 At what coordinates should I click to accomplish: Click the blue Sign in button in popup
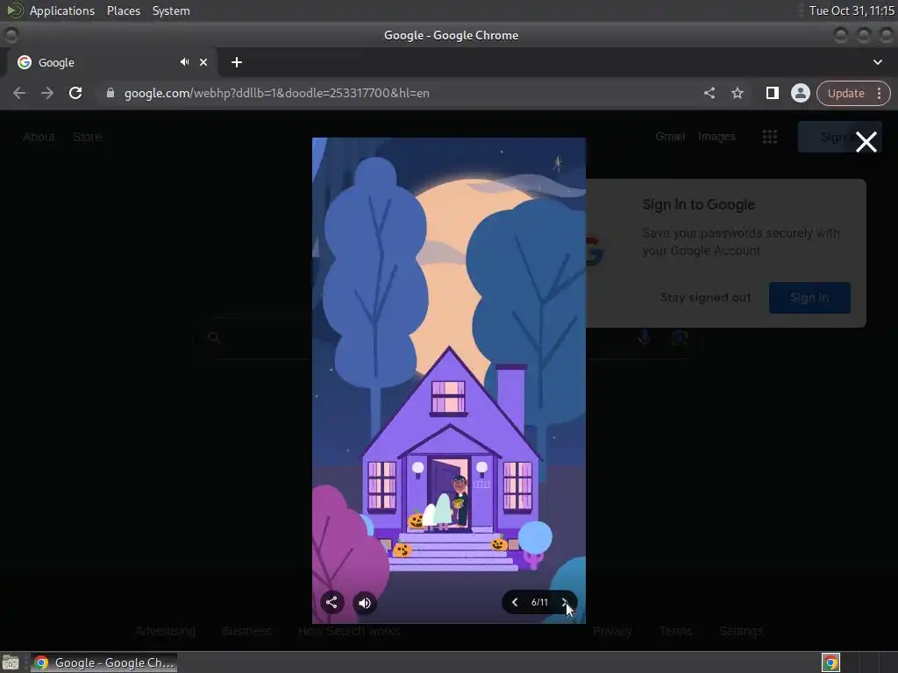[809, 298]
